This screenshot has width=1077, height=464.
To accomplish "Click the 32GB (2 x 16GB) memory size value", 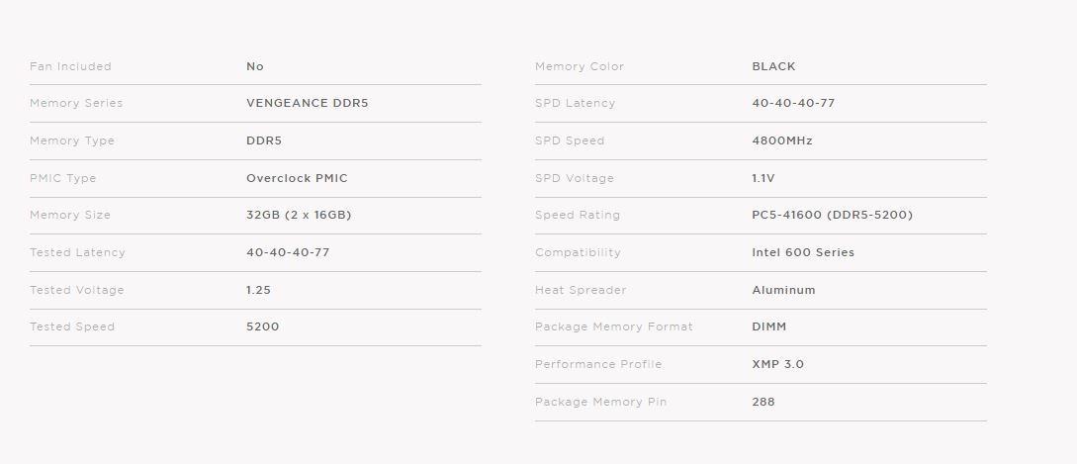I will 299,215.
